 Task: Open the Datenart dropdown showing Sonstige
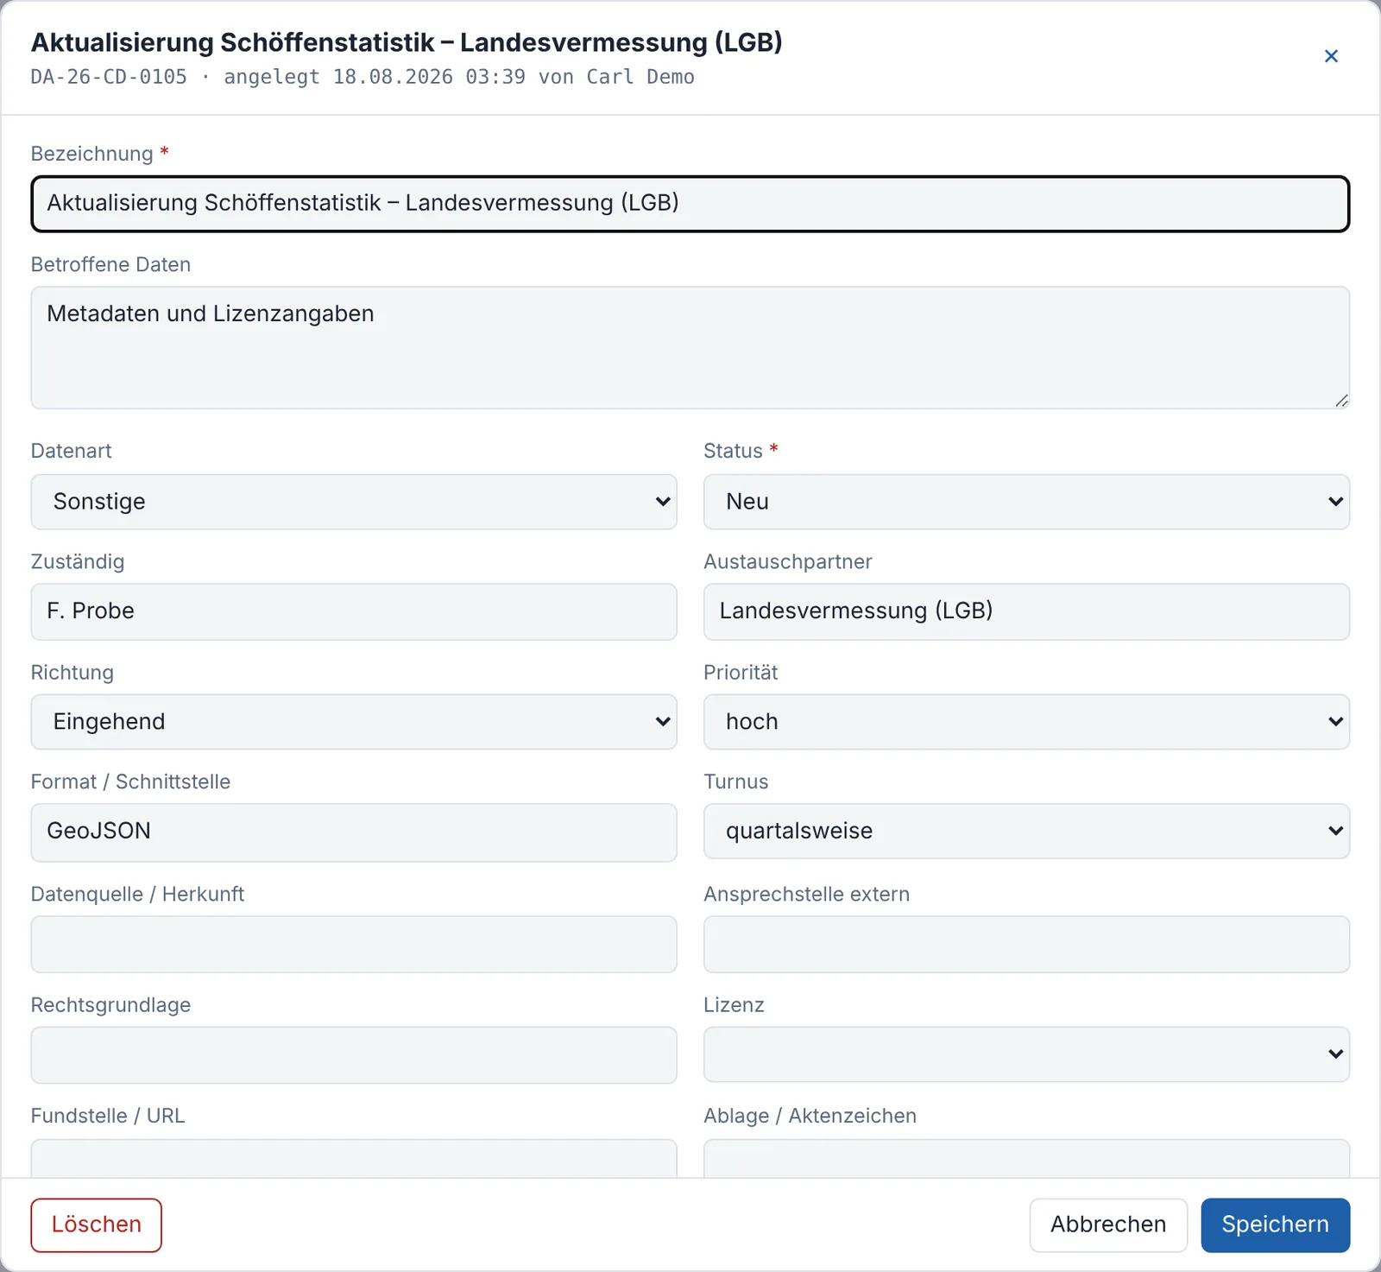pyautogui.click(x=354, y=502)
